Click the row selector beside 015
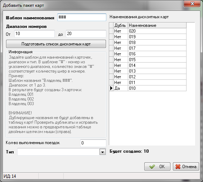Screen dimensions: 203x182 [x=111, y=60]
